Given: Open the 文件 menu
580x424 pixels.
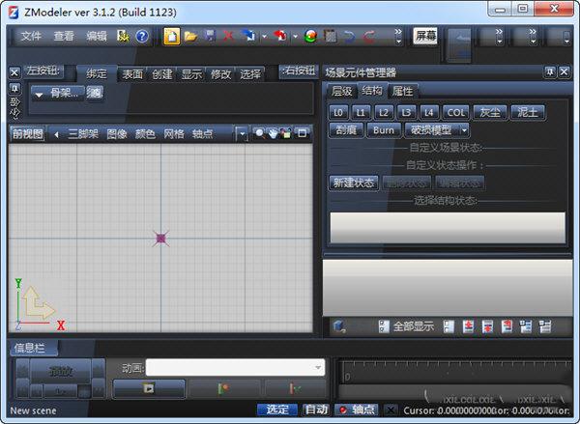Looking at the screenshot, I should point(31,36).
